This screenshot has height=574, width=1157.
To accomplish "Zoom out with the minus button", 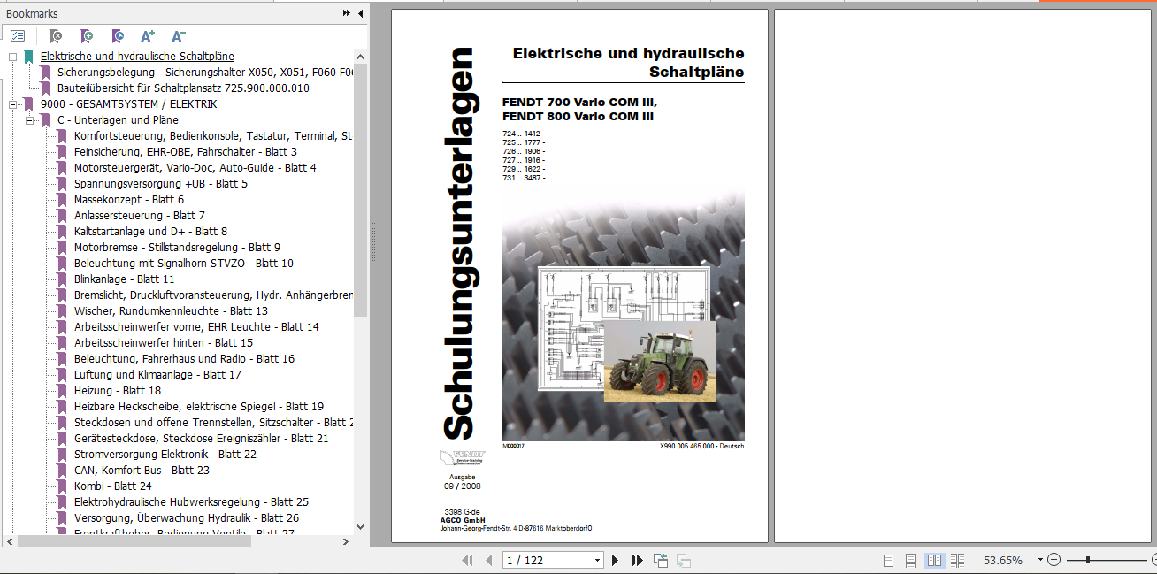I will (x=1054, y=560).
